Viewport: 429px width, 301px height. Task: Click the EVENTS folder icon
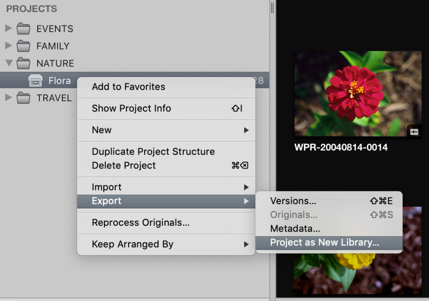(x=23, y=29)
